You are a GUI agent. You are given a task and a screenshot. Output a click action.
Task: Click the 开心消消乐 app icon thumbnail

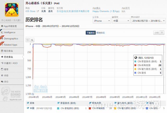(x=12, y=10)
